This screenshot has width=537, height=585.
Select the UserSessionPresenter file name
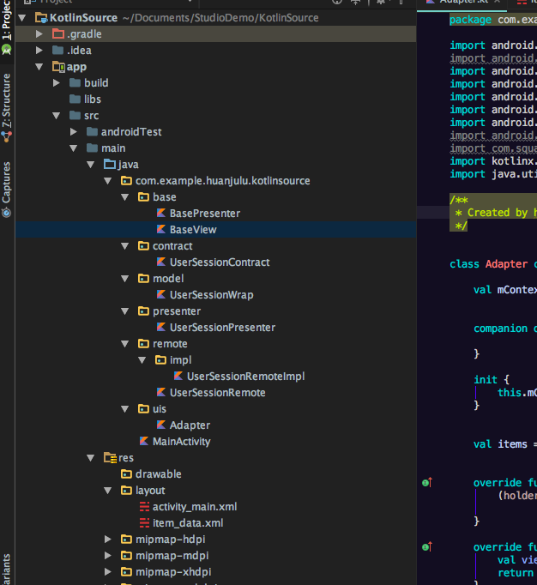pyautogui.click(x=222, y=328)
